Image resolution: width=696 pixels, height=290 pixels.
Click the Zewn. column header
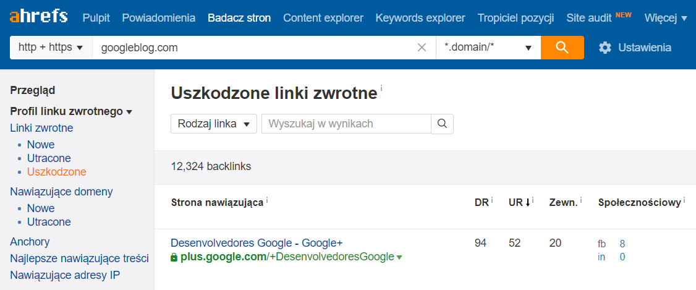563,203
